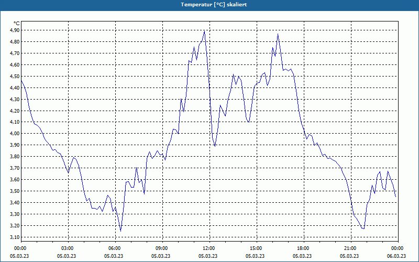Viewport: 419px width, 262px height.
Task: Click the title "Temperatur [°C] skaliert"
Action: pos(214,5)
